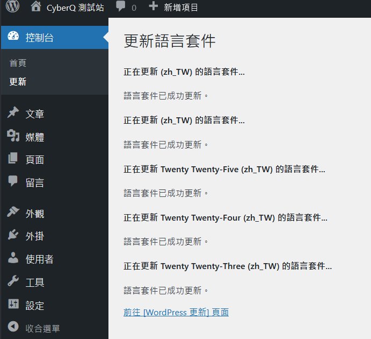Click the plus icon for 新增項目
Screen dimensions: 371x339
click(154, 6)
